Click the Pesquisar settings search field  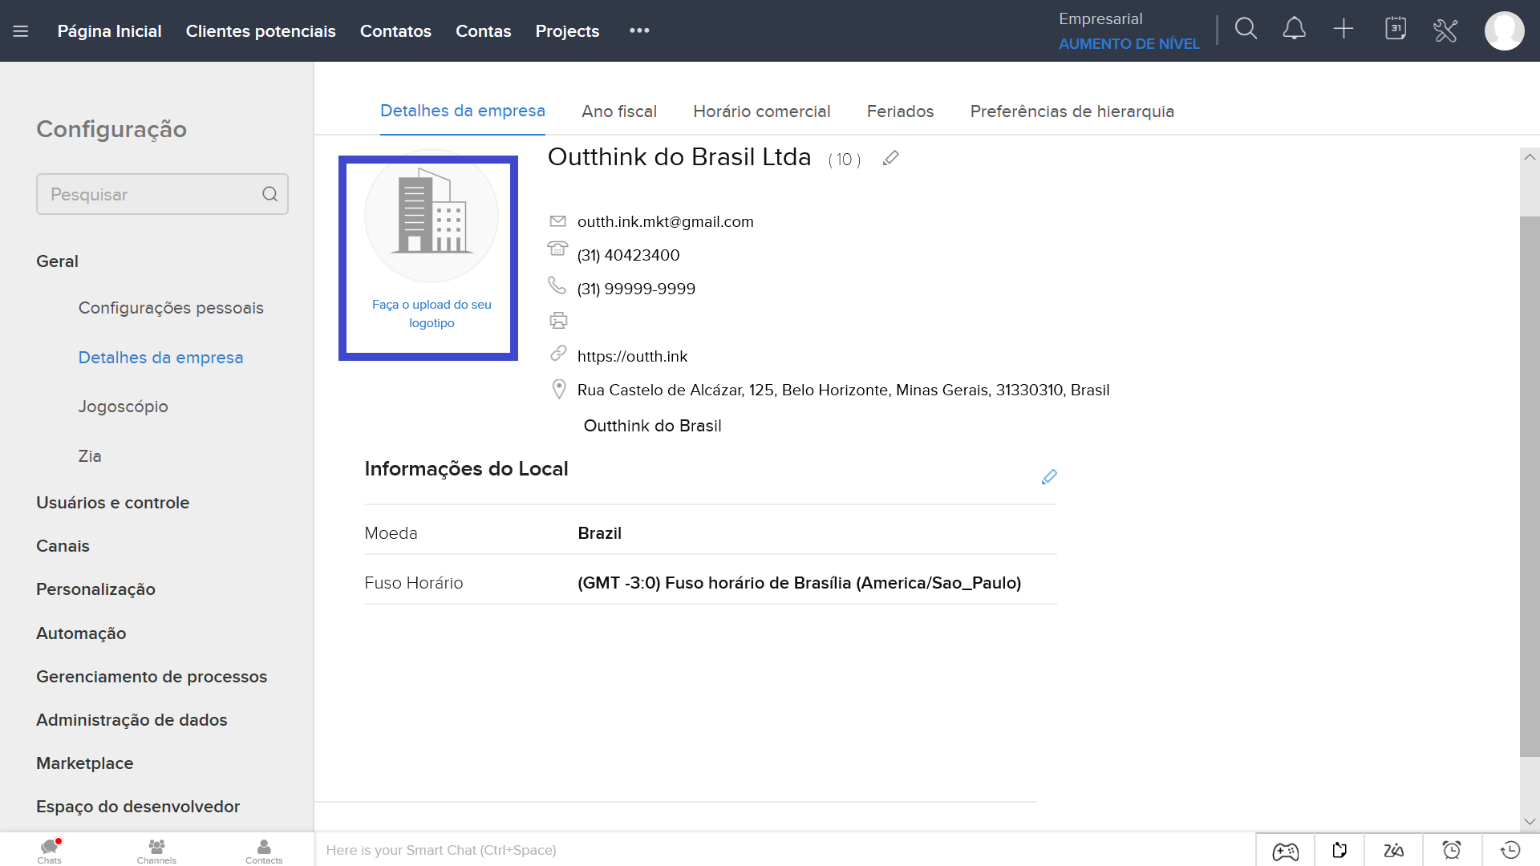(152, 194)
